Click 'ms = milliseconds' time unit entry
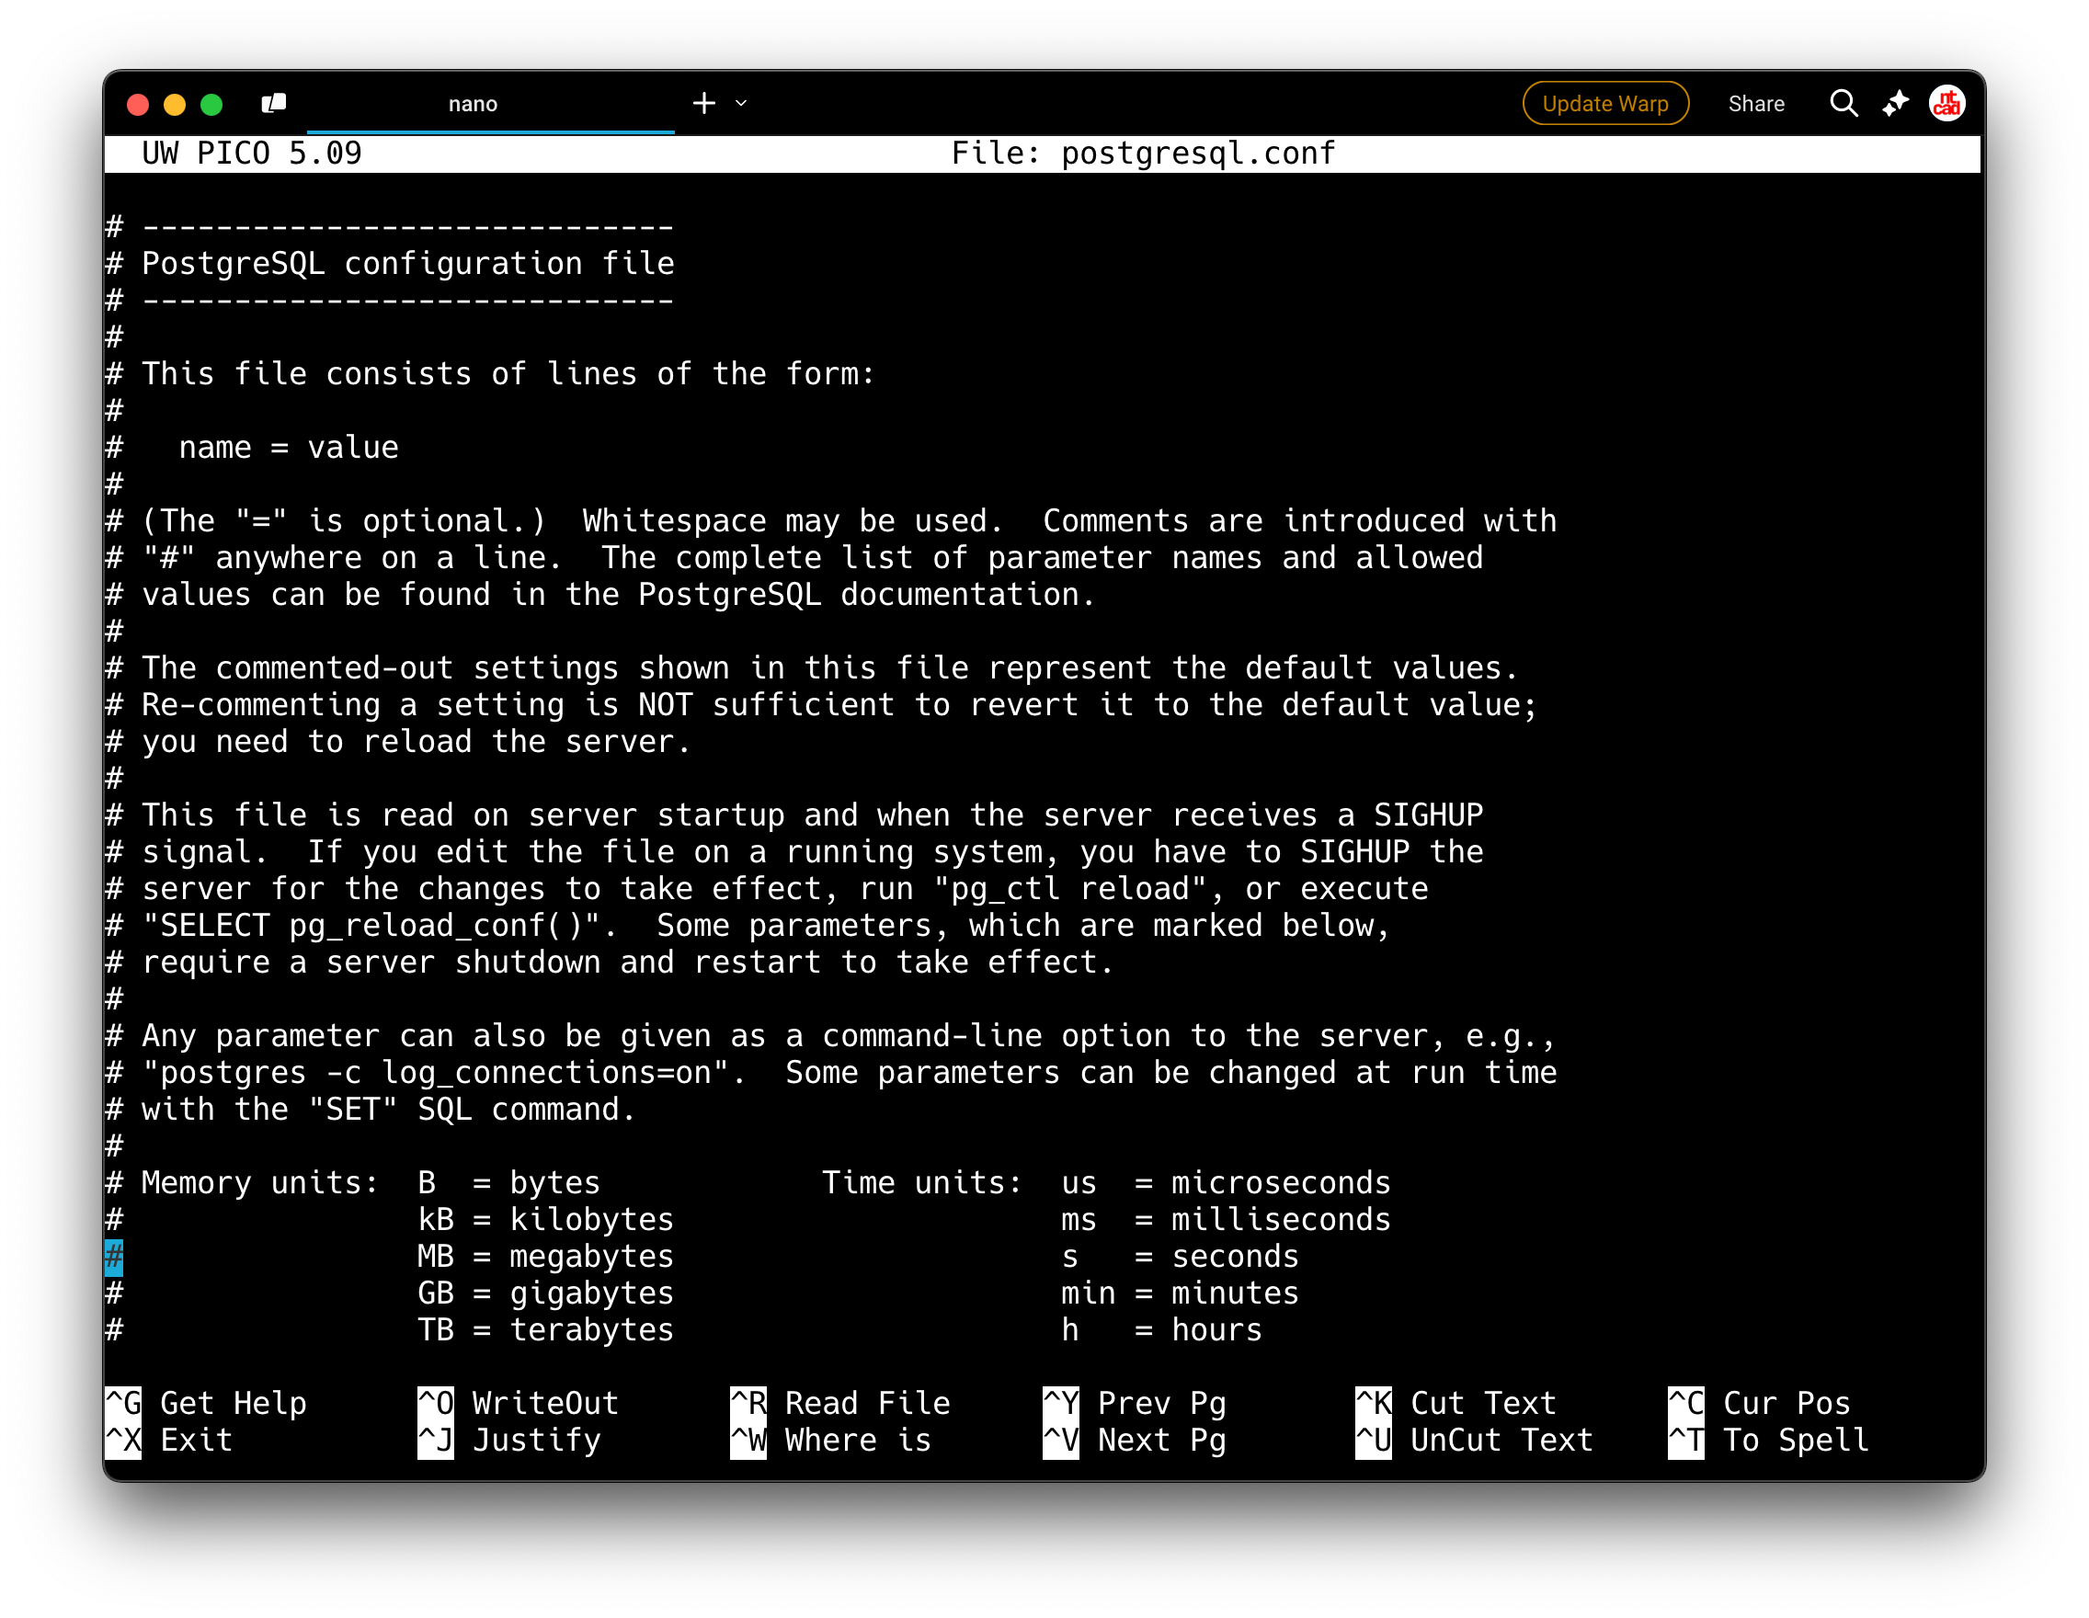Screen dimensions: 2089x1618 click(x=1227, y=1219)
